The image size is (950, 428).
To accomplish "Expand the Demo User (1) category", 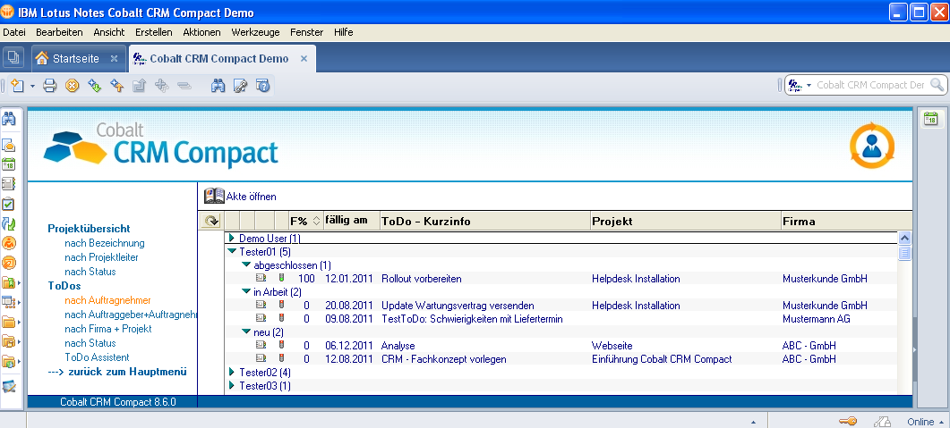I will click(231, 239).
